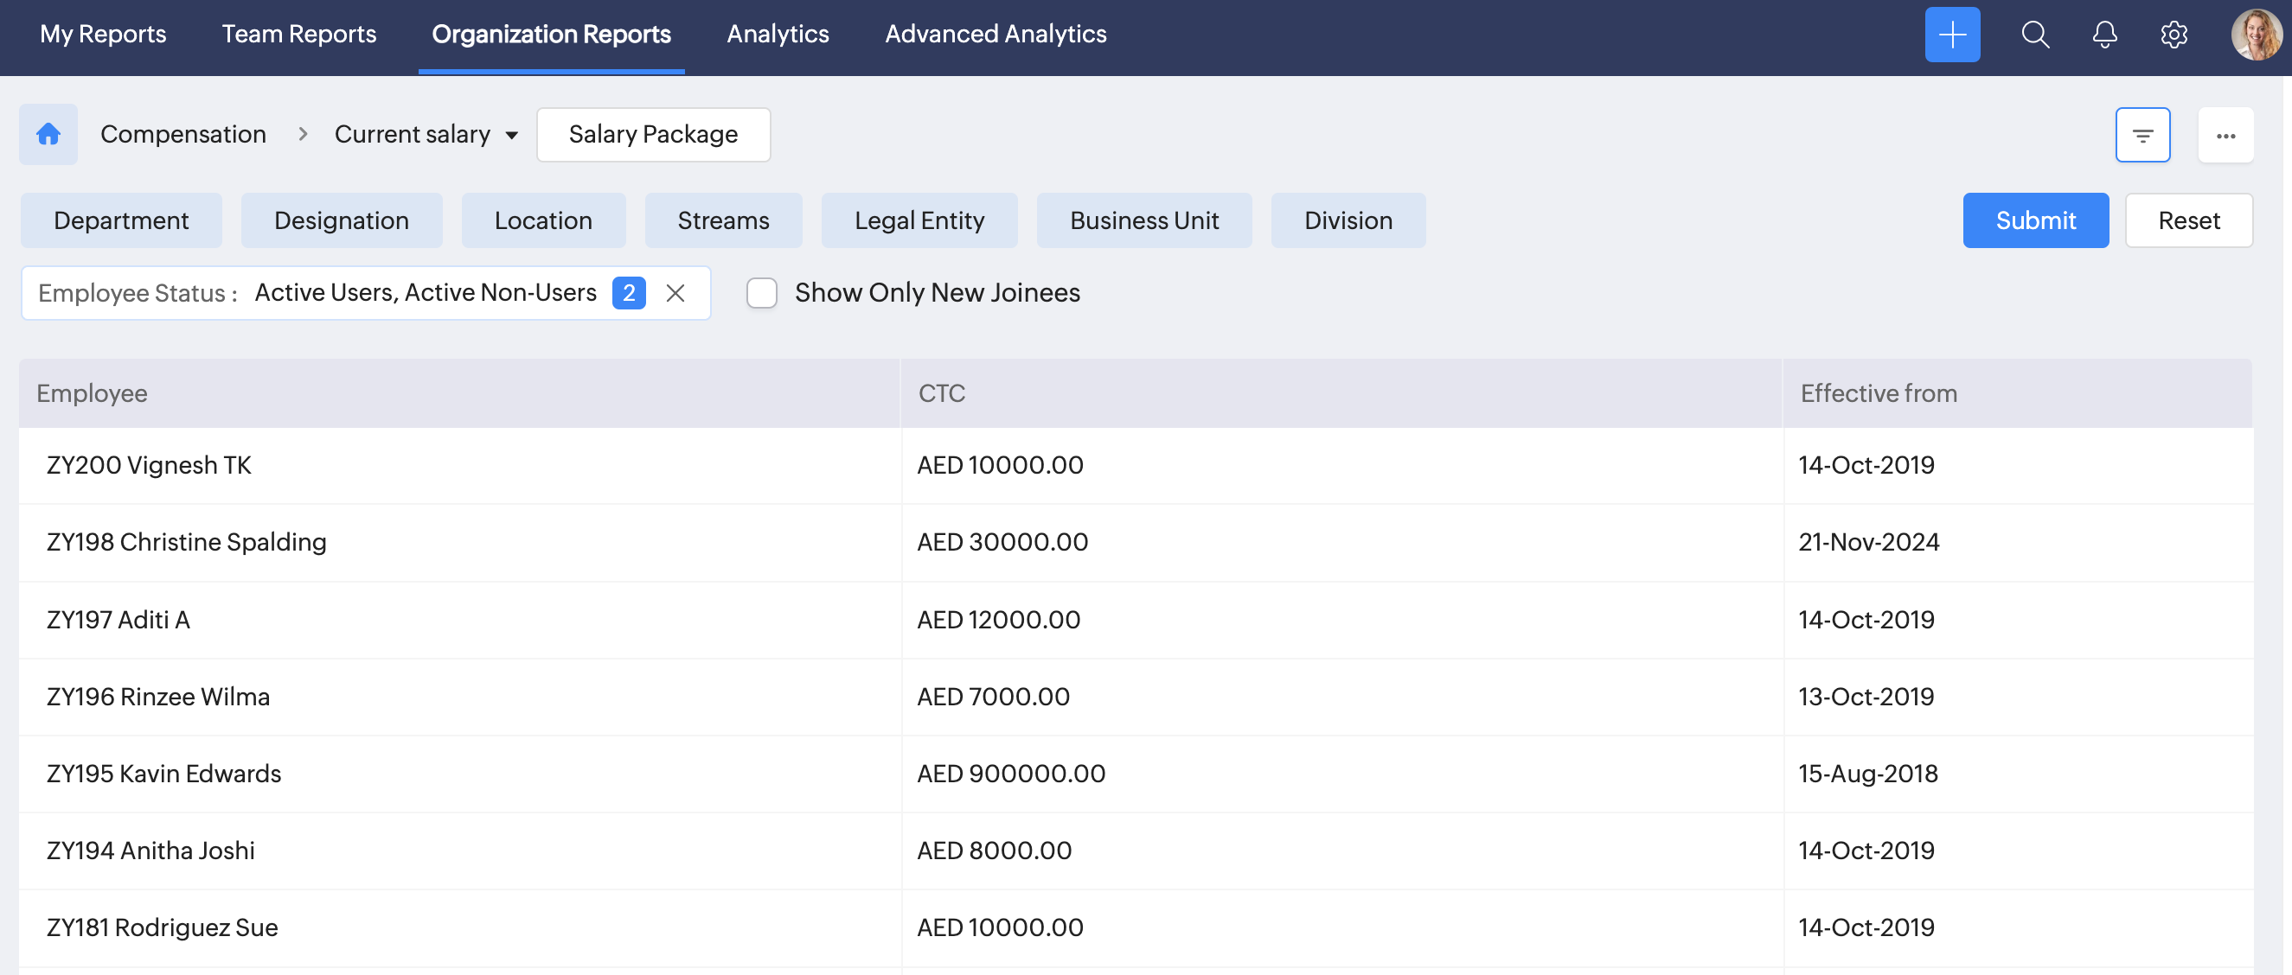Switch to the Advanced Analytics tab
The image size is (2292, 975).
995,34
